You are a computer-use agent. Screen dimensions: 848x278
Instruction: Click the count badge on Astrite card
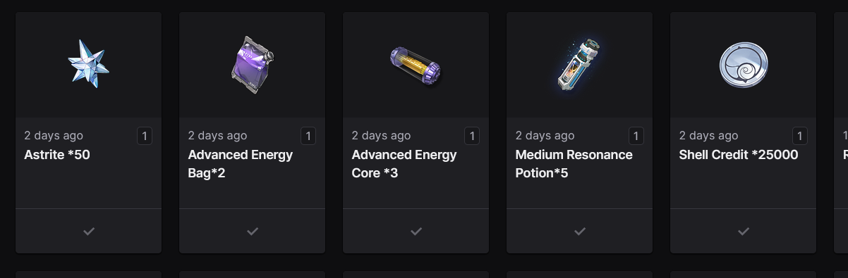click(x=145, y=136)
